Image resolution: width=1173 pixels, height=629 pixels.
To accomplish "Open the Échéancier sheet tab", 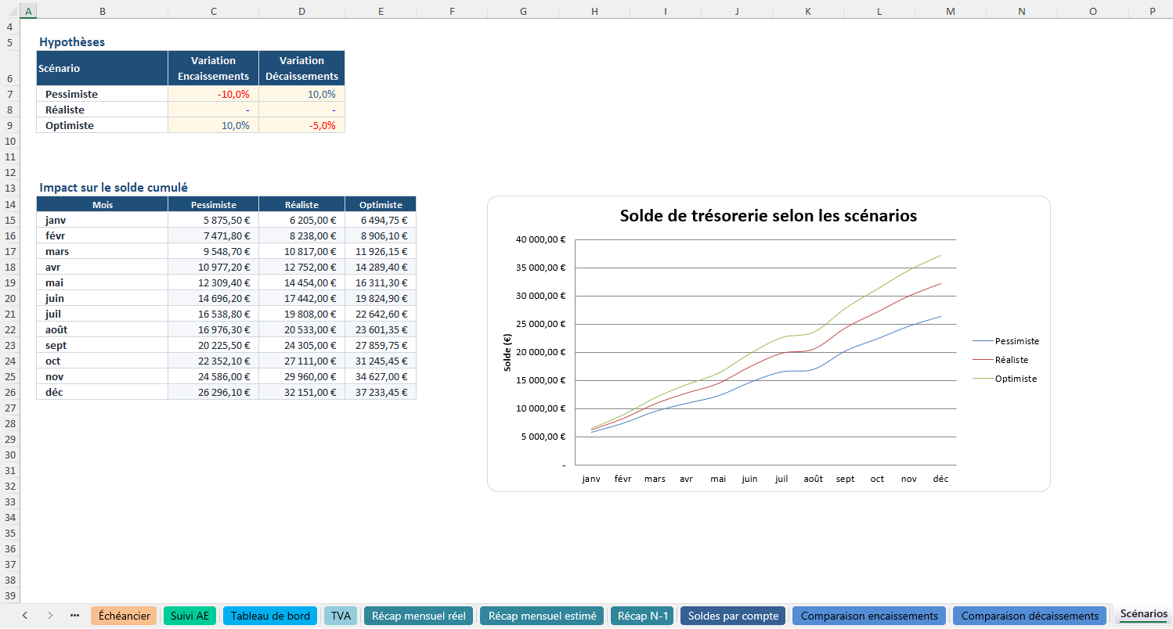I will click(124, 616).
